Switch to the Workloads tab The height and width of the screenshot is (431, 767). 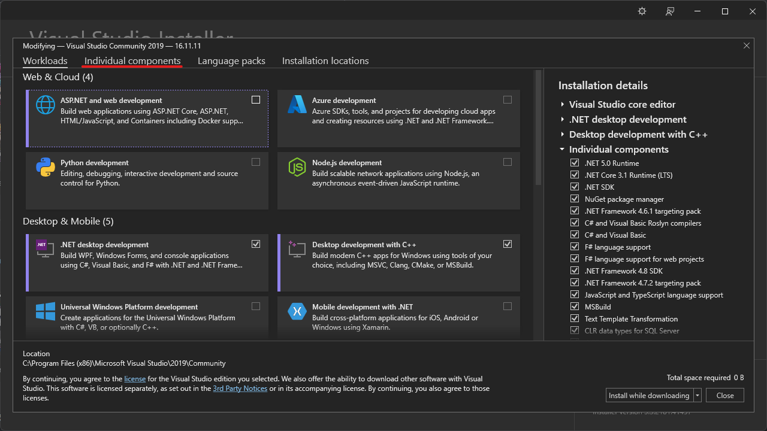(x=45, y=60)
